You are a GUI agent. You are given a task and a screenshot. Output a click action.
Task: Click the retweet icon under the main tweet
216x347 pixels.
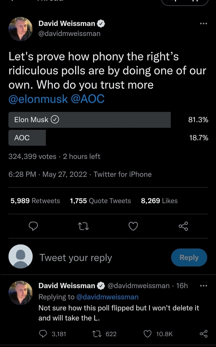[x=83, y=226]
